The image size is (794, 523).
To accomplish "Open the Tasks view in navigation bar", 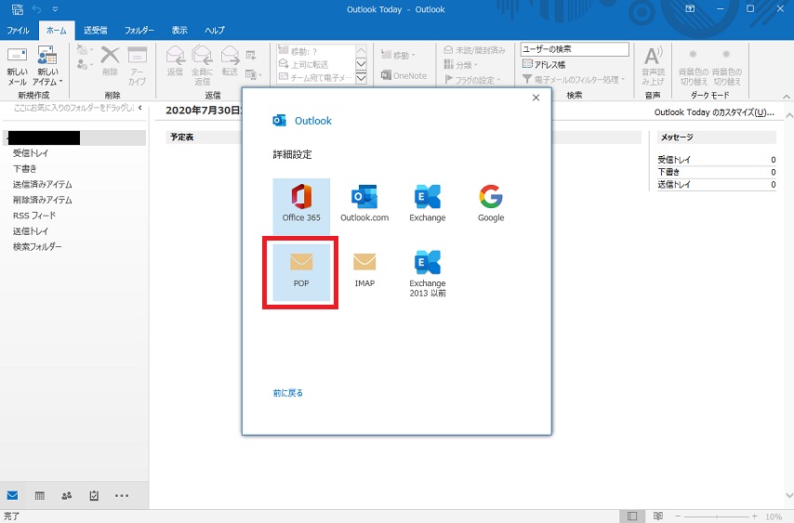I will click(94, 496).
